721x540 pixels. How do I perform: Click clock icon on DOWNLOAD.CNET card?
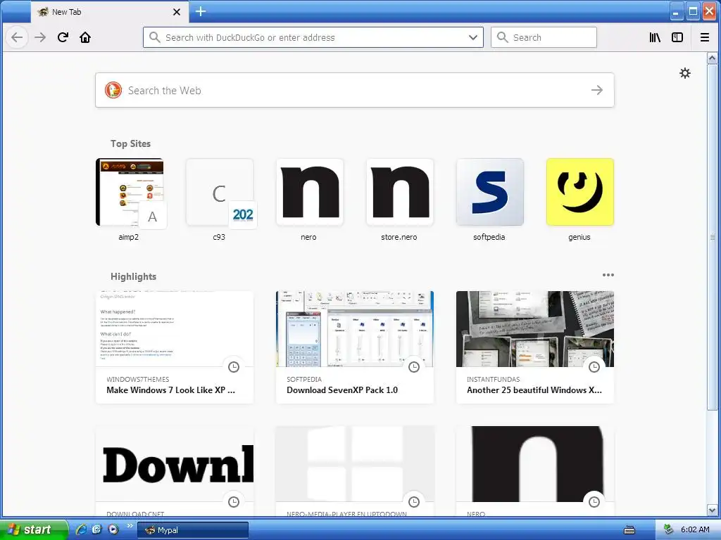tap(234, 502)
